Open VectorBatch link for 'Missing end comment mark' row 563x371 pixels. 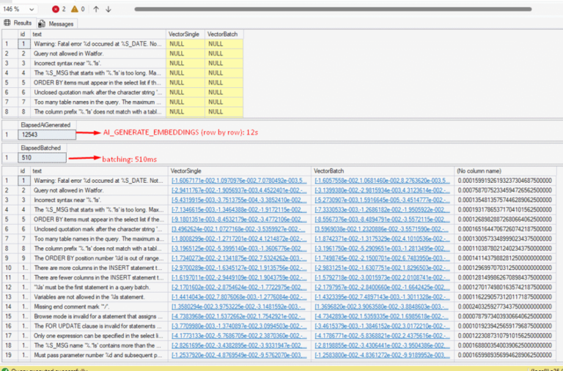click(x=383, y=307)
